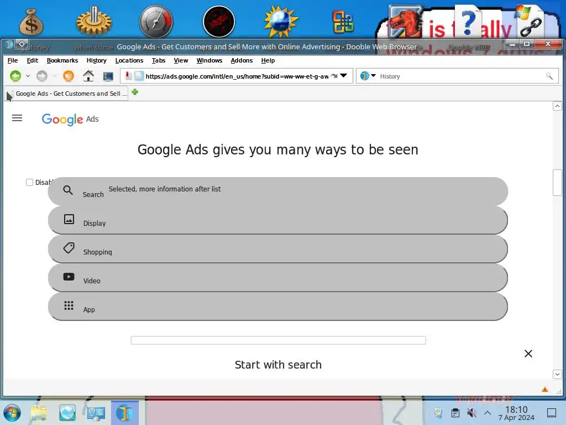Open the Help menu
Viewport: 566px width, 425px height.
(x=268, y=60)
